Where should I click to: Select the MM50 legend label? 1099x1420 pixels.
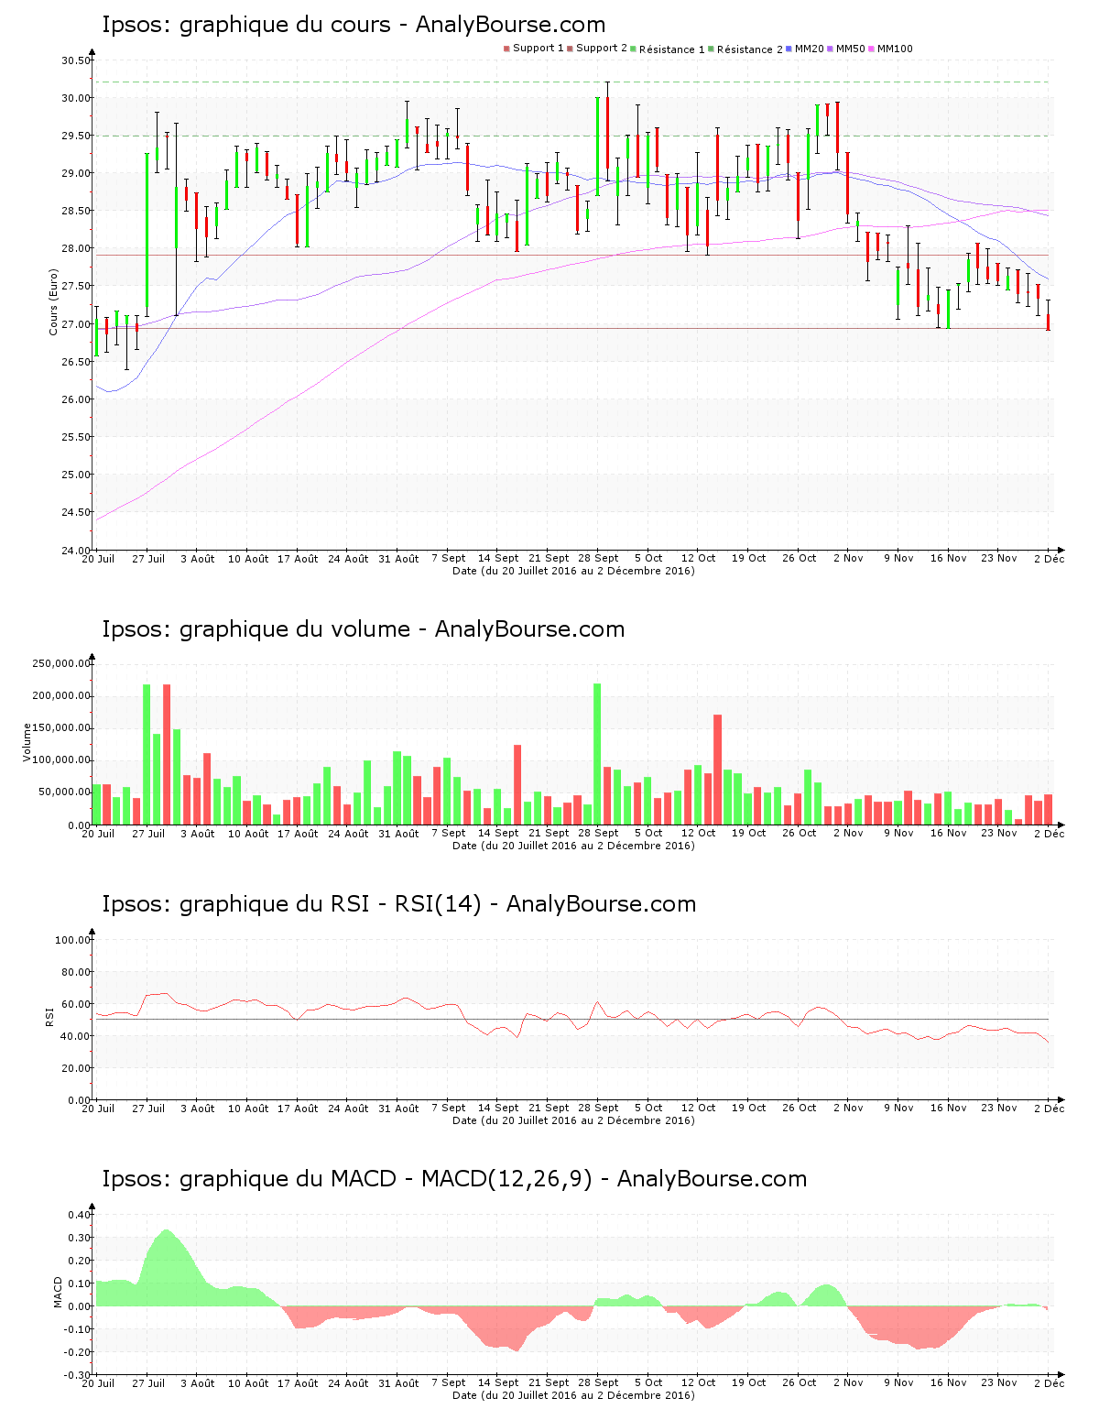click(850, 49)
